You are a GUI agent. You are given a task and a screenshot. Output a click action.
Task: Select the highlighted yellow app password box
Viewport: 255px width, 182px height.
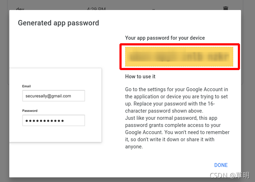pyautogui.click(x=179, y=56)
